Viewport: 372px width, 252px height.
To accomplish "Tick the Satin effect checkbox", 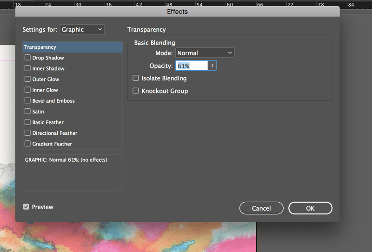I will click(x=27, y=112).
